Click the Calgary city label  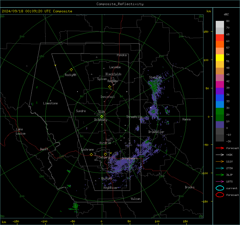[104, 157]
